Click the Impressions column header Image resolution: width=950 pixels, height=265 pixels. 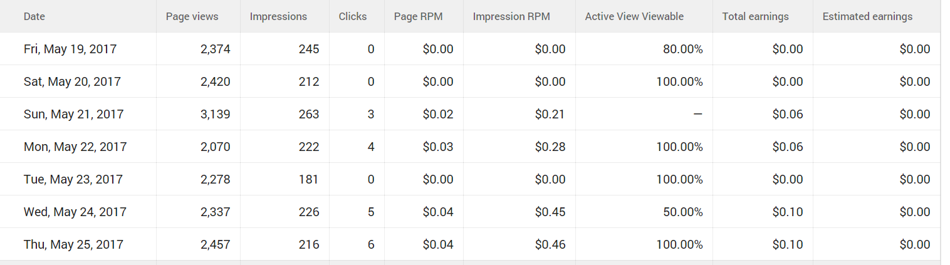click(x=278, y=17)
